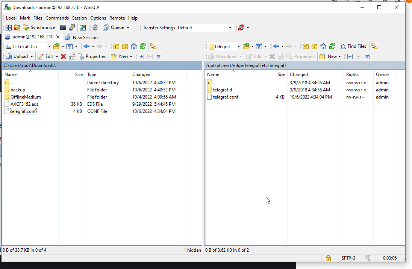Open the Mark menu
The height and width of the screenshot is (269, 412).
click(x=25, y=18)
